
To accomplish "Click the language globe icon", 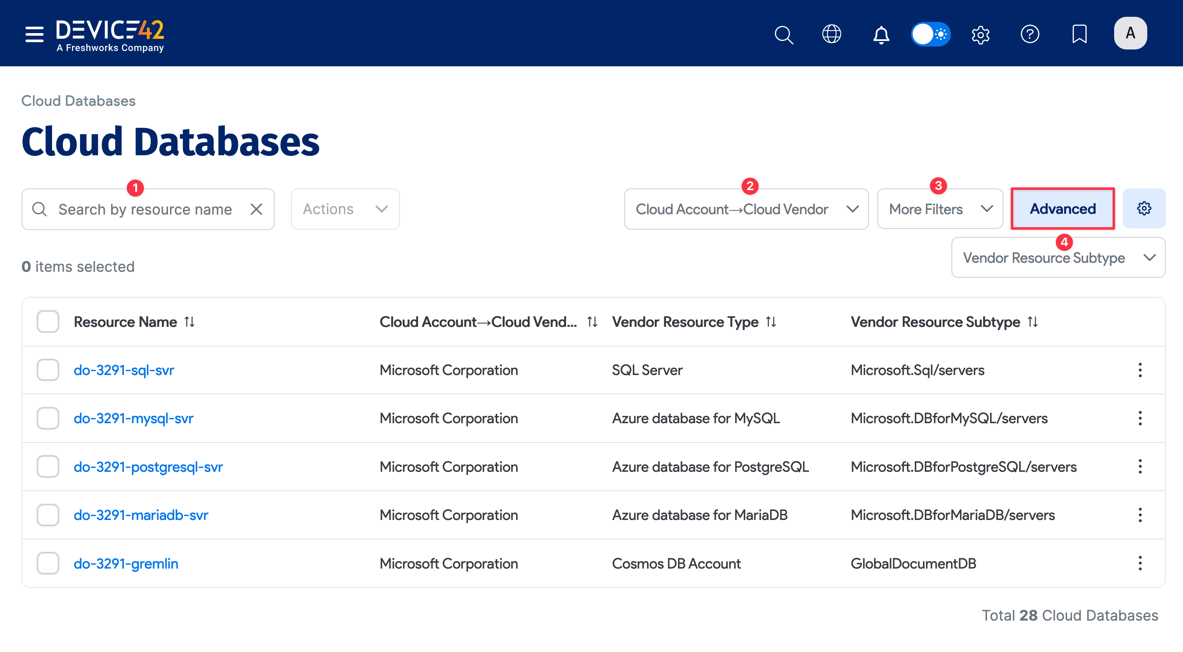I will click(x=832, y=34).
